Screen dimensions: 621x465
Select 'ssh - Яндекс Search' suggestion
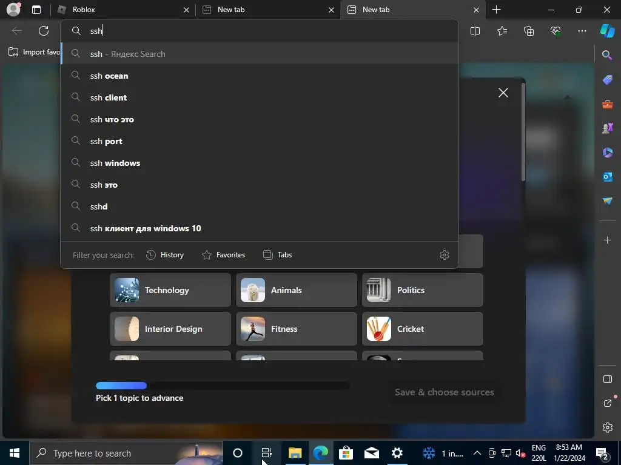260,54
